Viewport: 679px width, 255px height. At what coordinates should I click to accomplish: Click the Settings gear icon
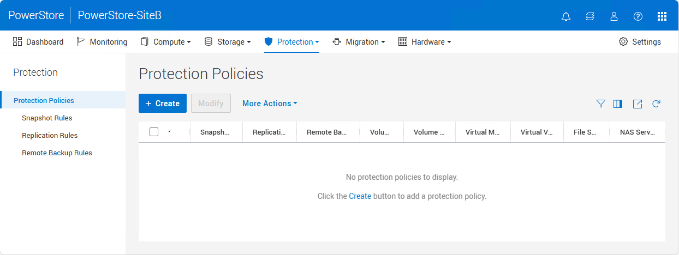(623, 42)
